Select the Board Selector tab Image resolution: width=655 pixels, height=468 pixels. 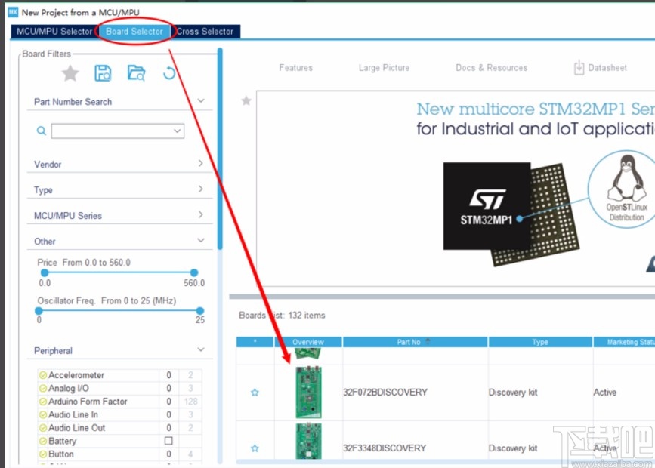coord(134,31)
